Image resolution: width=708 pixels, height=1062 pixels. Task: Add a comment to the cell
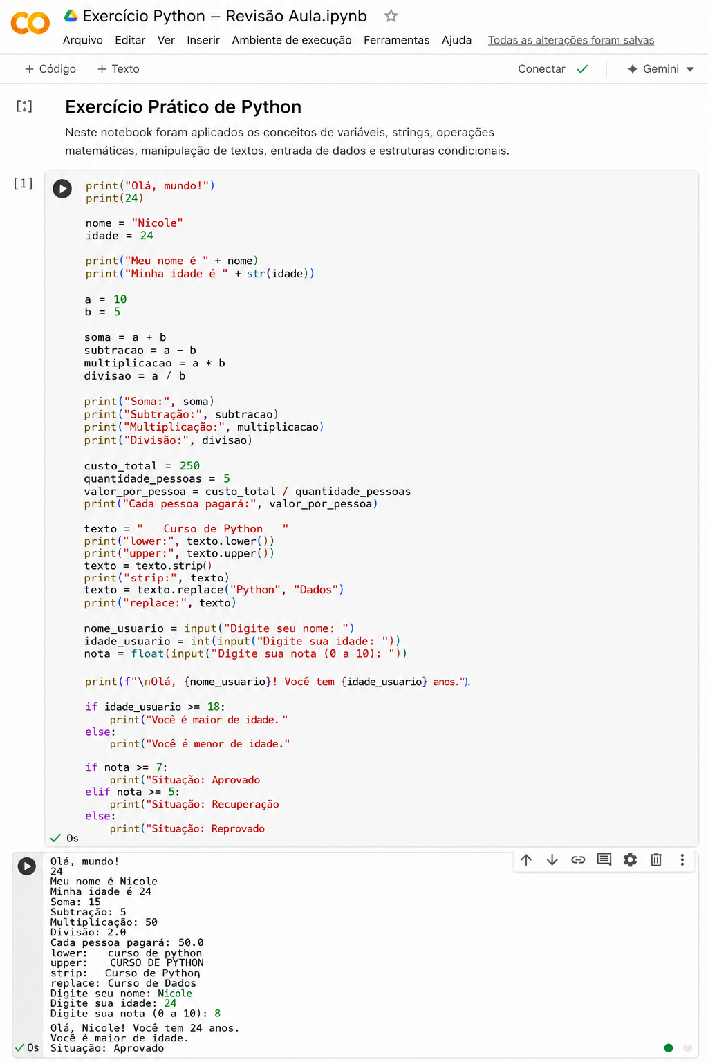click(x=604, y=859)
